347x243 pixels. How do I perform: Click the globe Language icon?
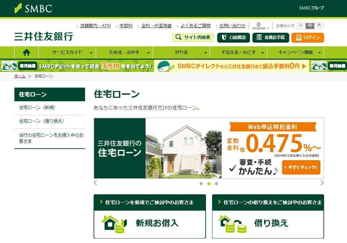click(x=259, y=25)
